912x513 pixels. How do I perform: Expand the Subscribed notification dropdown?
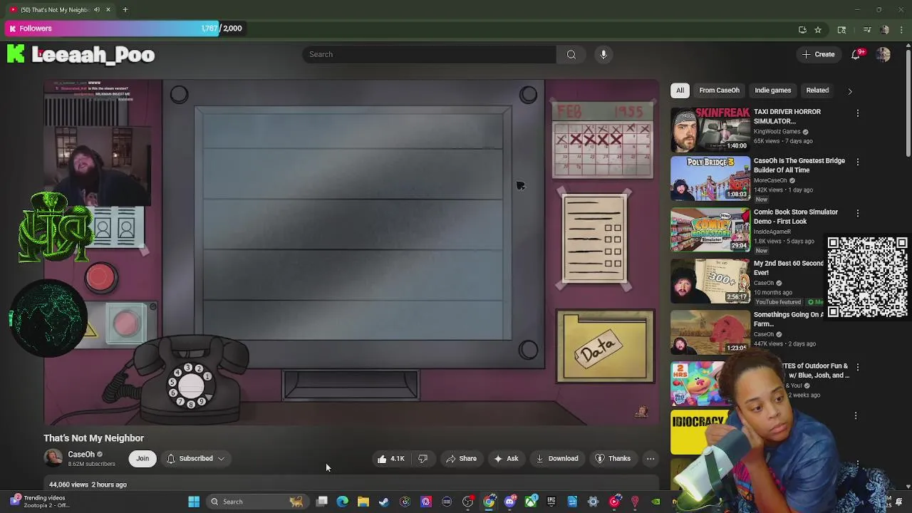click(x=196, y=459)
